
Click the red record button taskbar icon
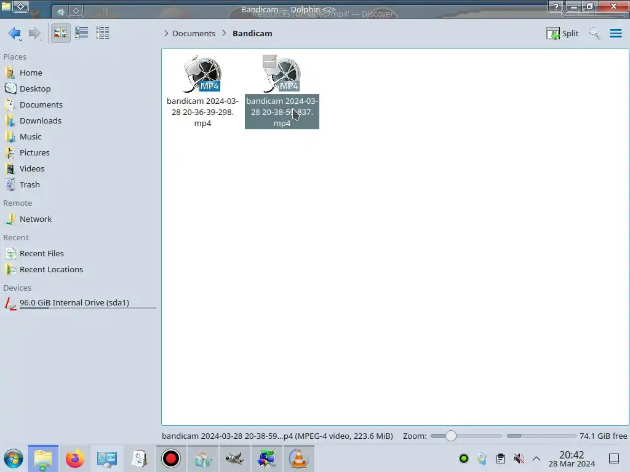pyautogui.click(x=171, y=458)
